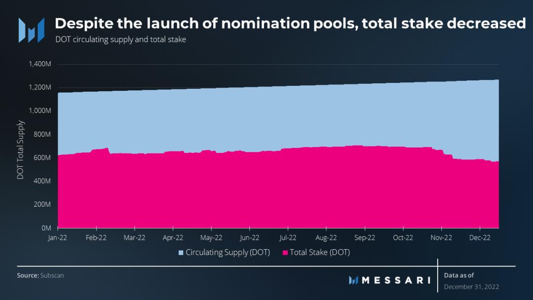Click the chart title about nomination pools

point(290,23)
